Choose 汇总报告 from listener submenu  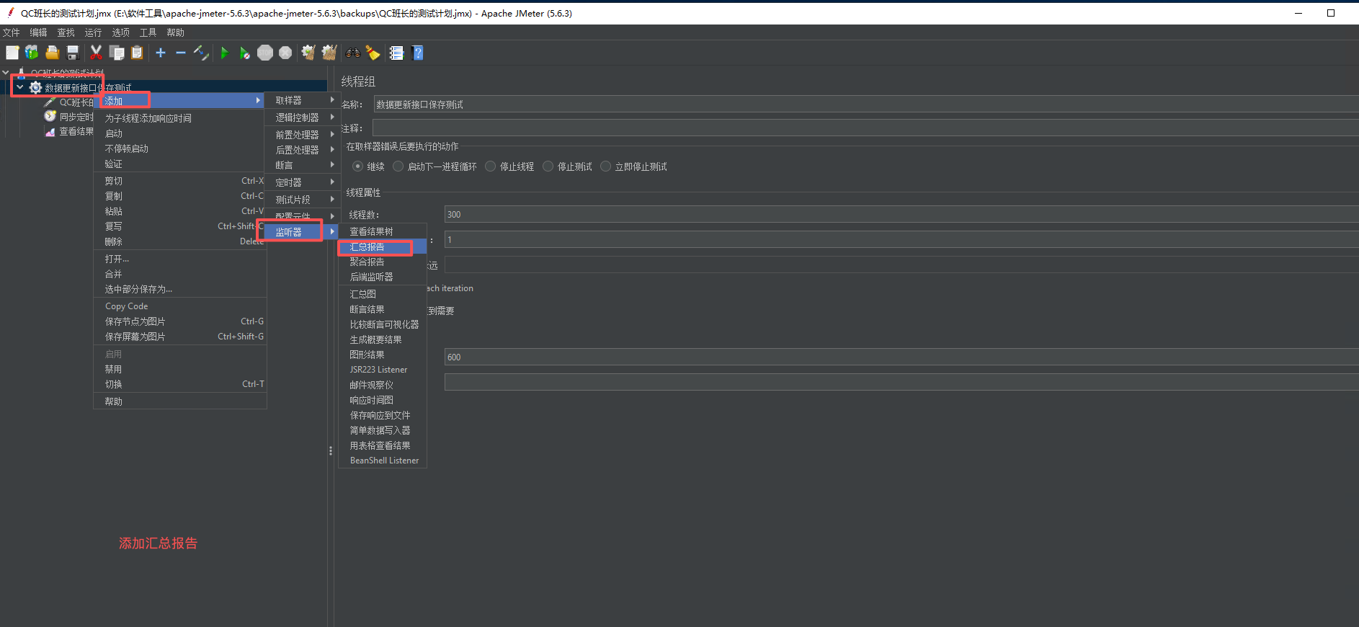(383, 247)
